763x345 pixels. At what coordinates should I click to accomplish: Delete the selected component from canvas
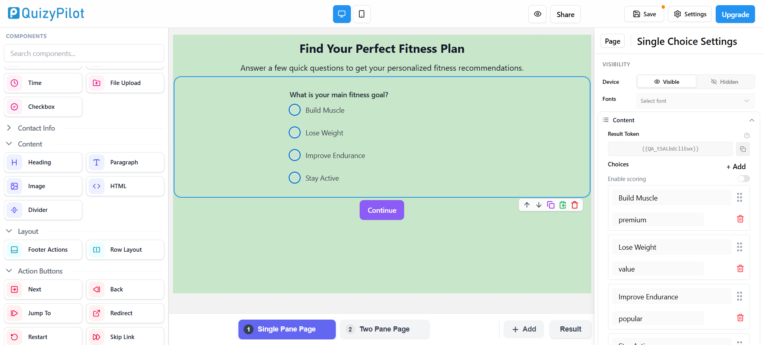[x=575, y=205]
